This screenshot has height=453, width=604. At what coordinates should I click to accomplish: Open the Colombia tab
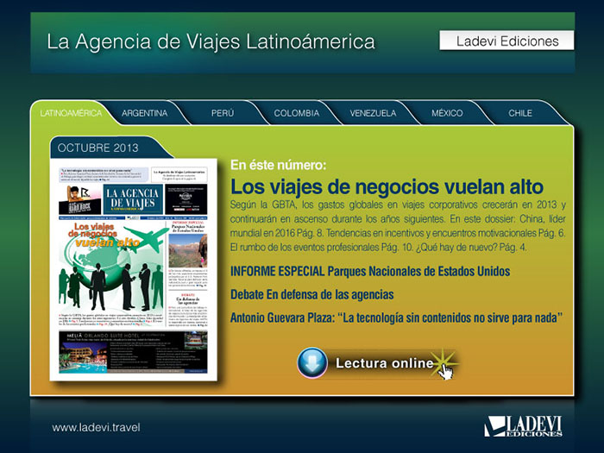tap(296, 113)
